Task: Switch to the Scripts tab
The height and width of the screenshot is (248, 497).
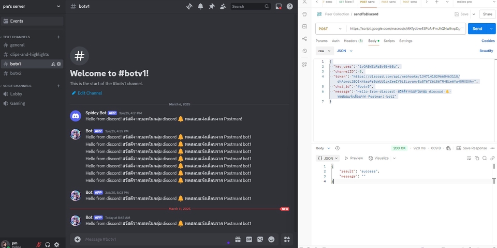Action: (x=389, y=41)
